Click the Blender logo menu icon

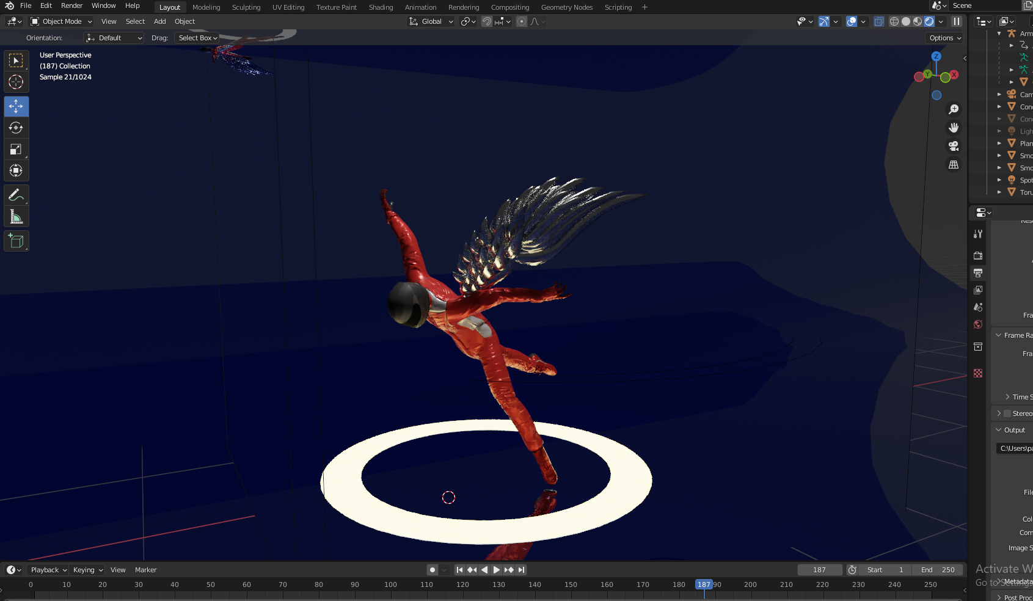tap(9, 5)
